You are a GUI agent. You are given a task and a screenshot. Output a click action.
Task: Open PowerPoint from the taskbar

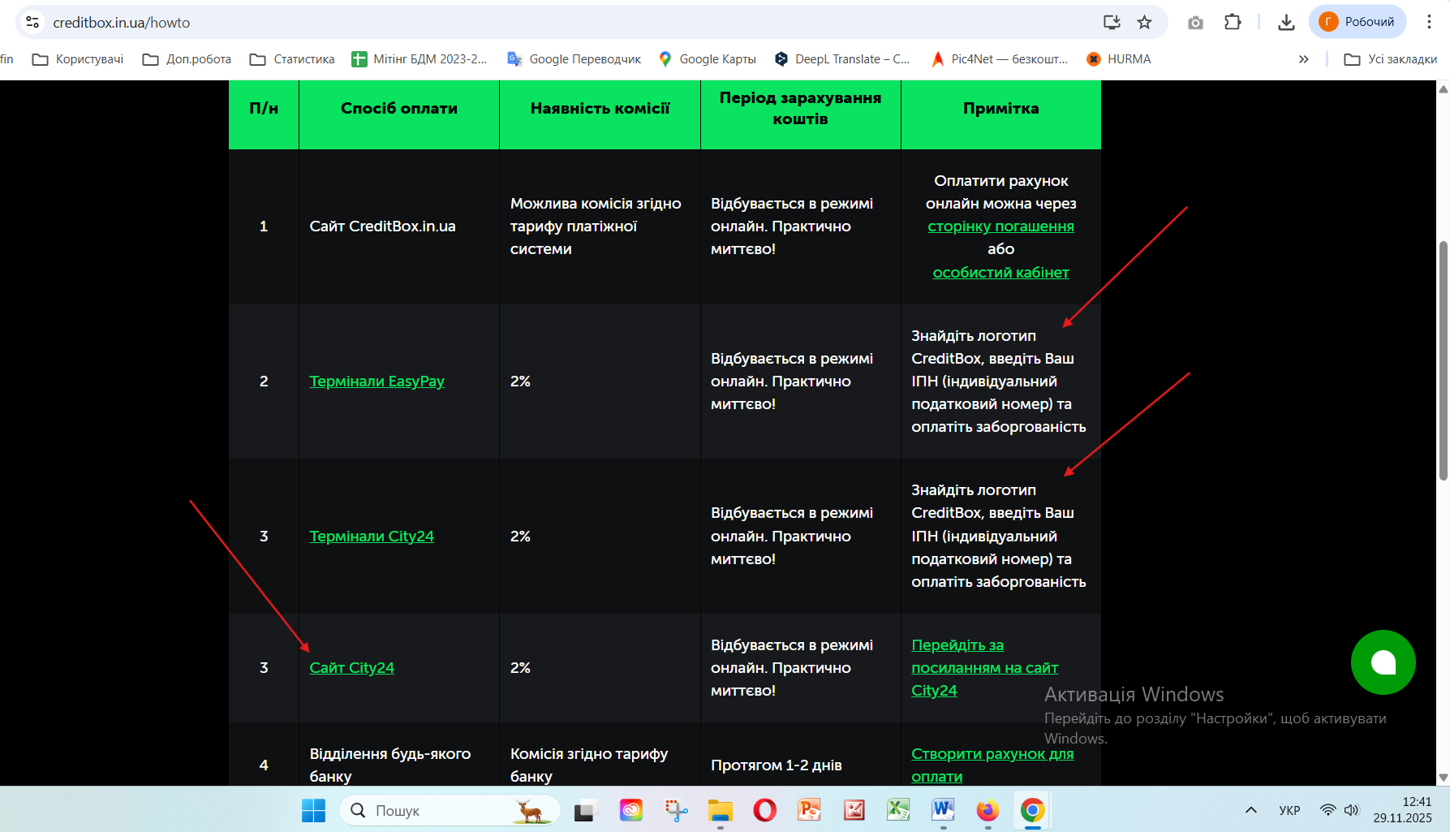tap(809, 810)
